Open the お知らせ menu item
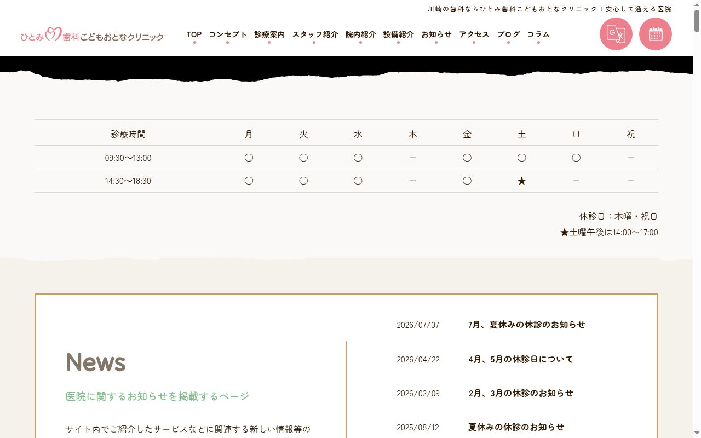Image resolution: width=701 pixels, height=438 pixels. (x=436, y=34)
